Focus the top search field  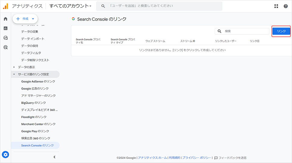coord(159,6)
